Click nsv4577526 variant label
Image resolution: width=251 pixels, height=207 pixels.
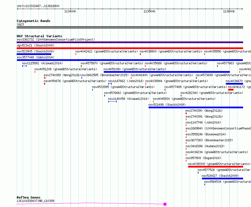[224, 170]
